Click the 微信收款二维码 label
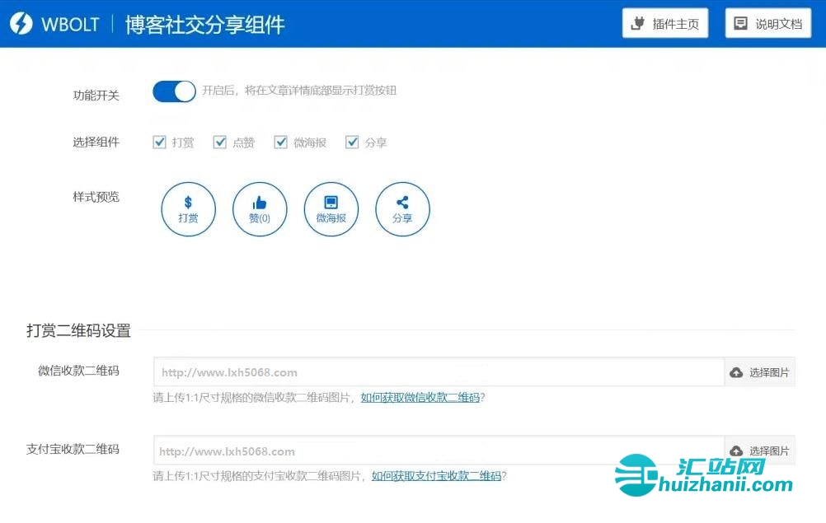 click(x=78, y=371)
